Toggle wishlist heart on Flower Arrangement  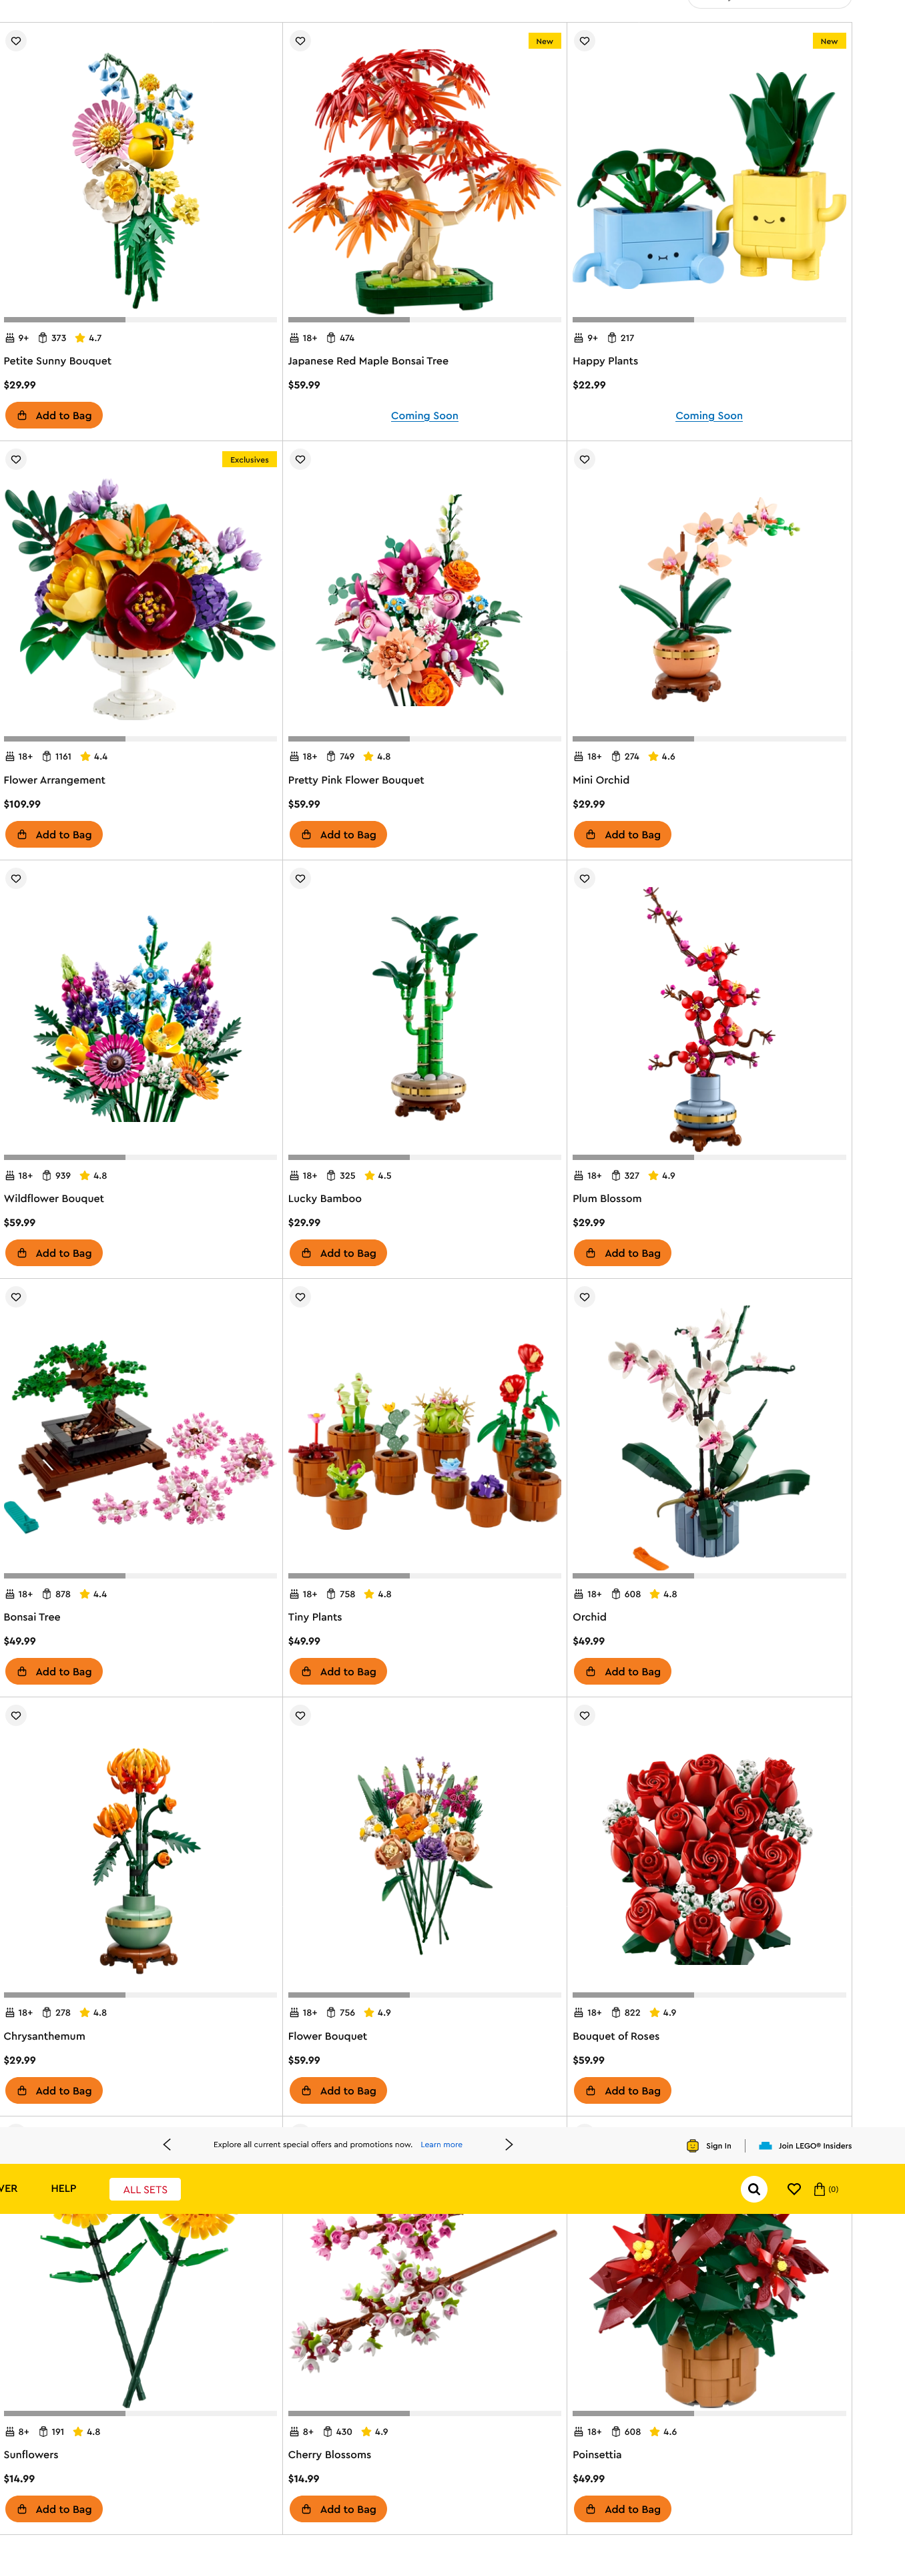click(16, 460)
